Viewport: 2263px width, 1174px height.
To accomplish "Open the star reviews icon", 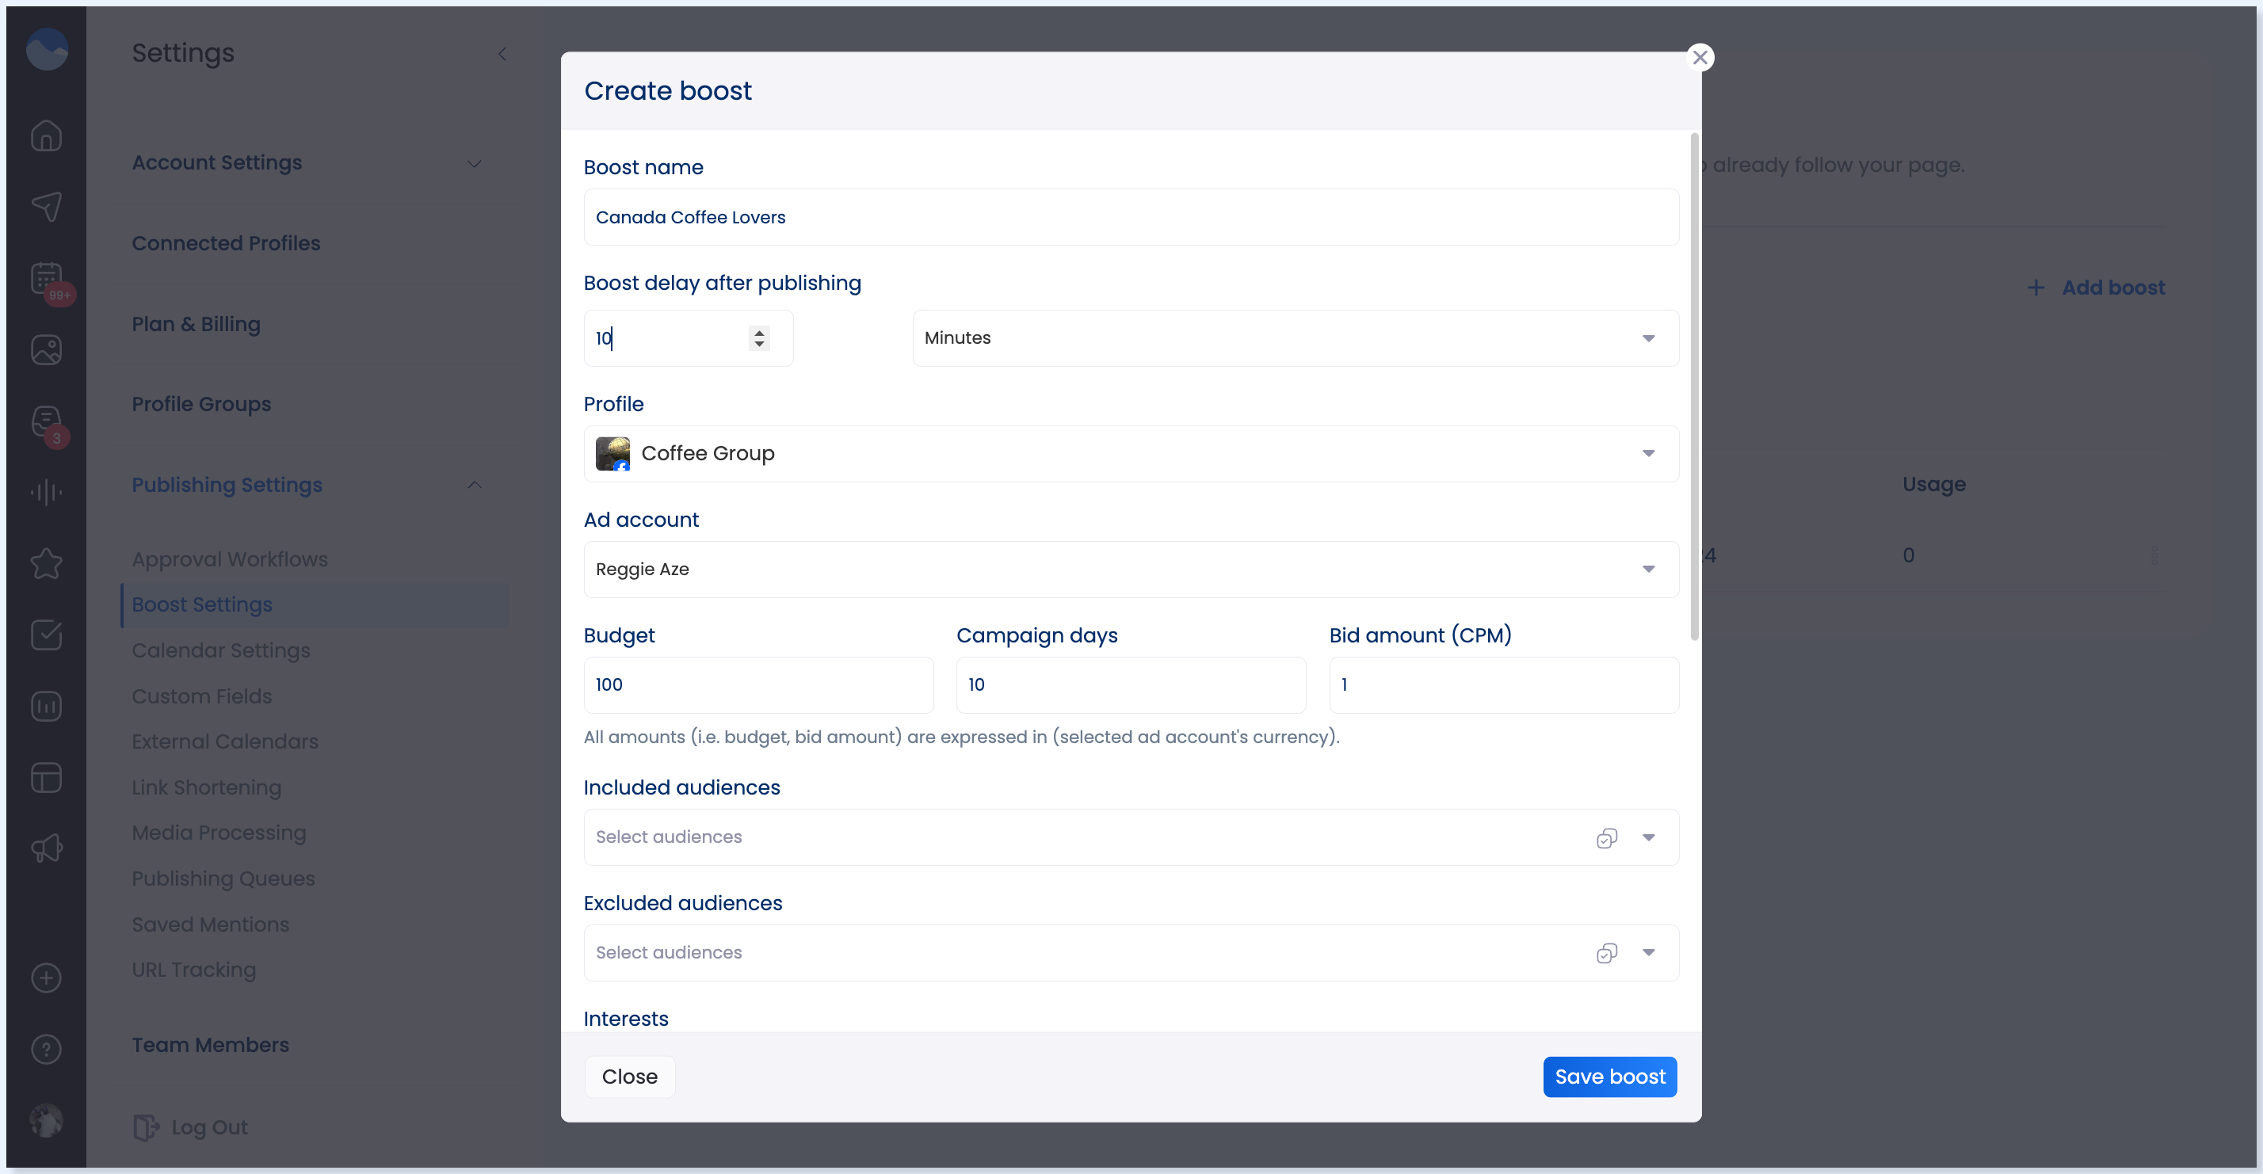I will point(47,564).
